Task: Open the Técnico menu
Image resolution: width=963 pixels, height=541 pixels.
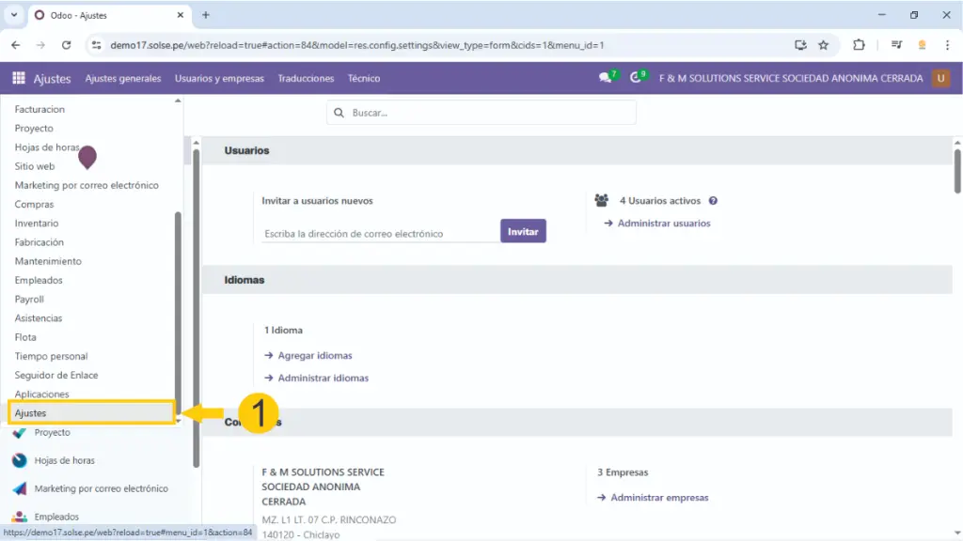Action: pyautogui.click(x=364, y=79)
